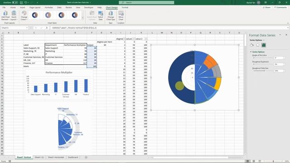The width and height of the screenshot is (290, 163).
Task: Close the Format Data Series pane
Action: click(x=286, y=35)
